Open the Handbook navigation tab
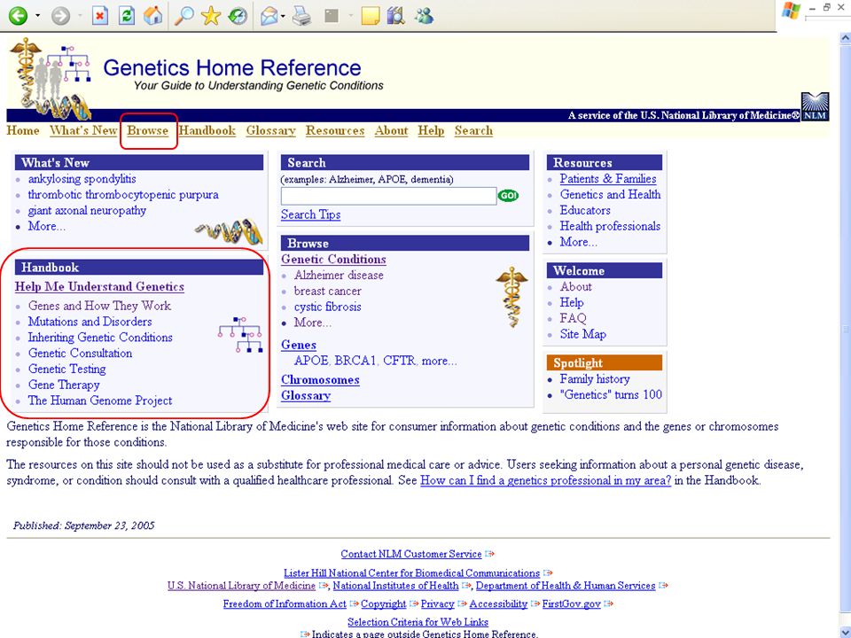 tap(207, 131)
